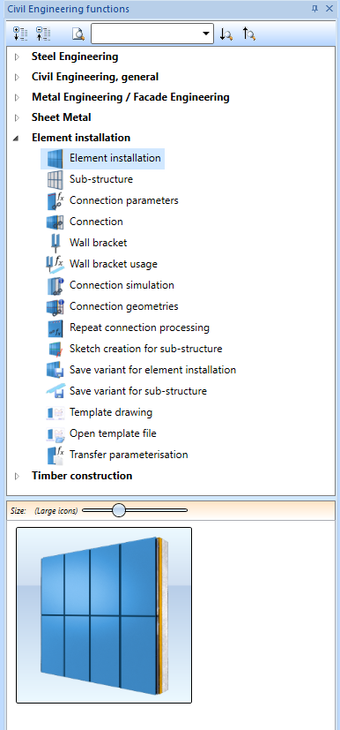Expand the Timber construction group
340x730 pixels.
pos(18,476)
